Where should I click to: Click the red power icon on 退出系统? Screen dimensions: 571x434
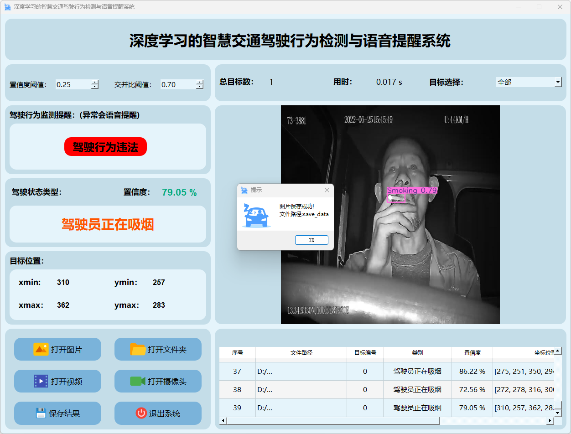click(141, 413)
